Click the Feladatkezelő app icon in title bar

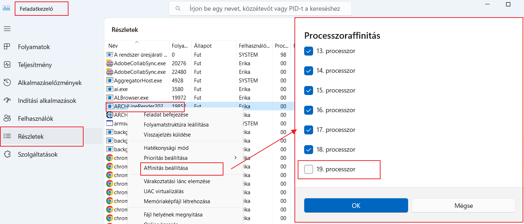tap(6, 8)
